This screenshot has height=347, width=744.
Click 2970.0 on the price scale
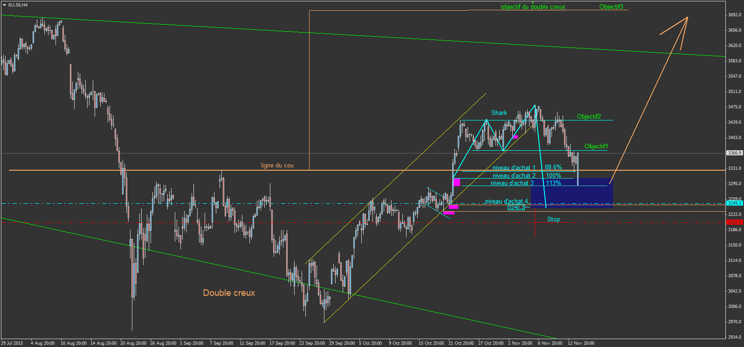(735, 322)
